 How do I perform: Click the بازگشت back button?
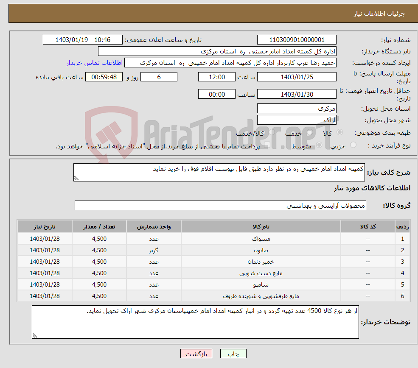click(x=196, y=354)
